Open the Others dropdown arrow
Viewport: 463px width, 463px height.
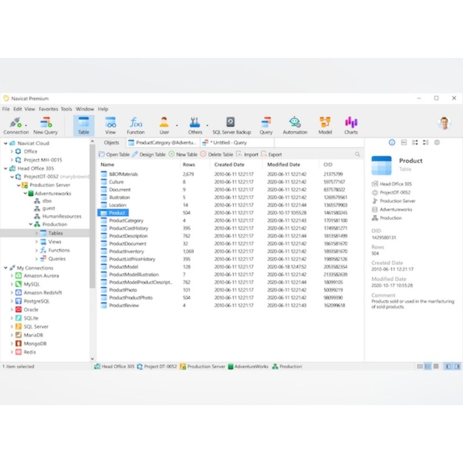tap(207, 126)
